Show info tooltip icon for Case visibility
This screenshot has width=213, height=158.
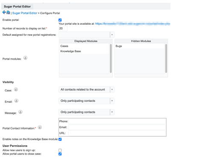(x=16, y=89)
